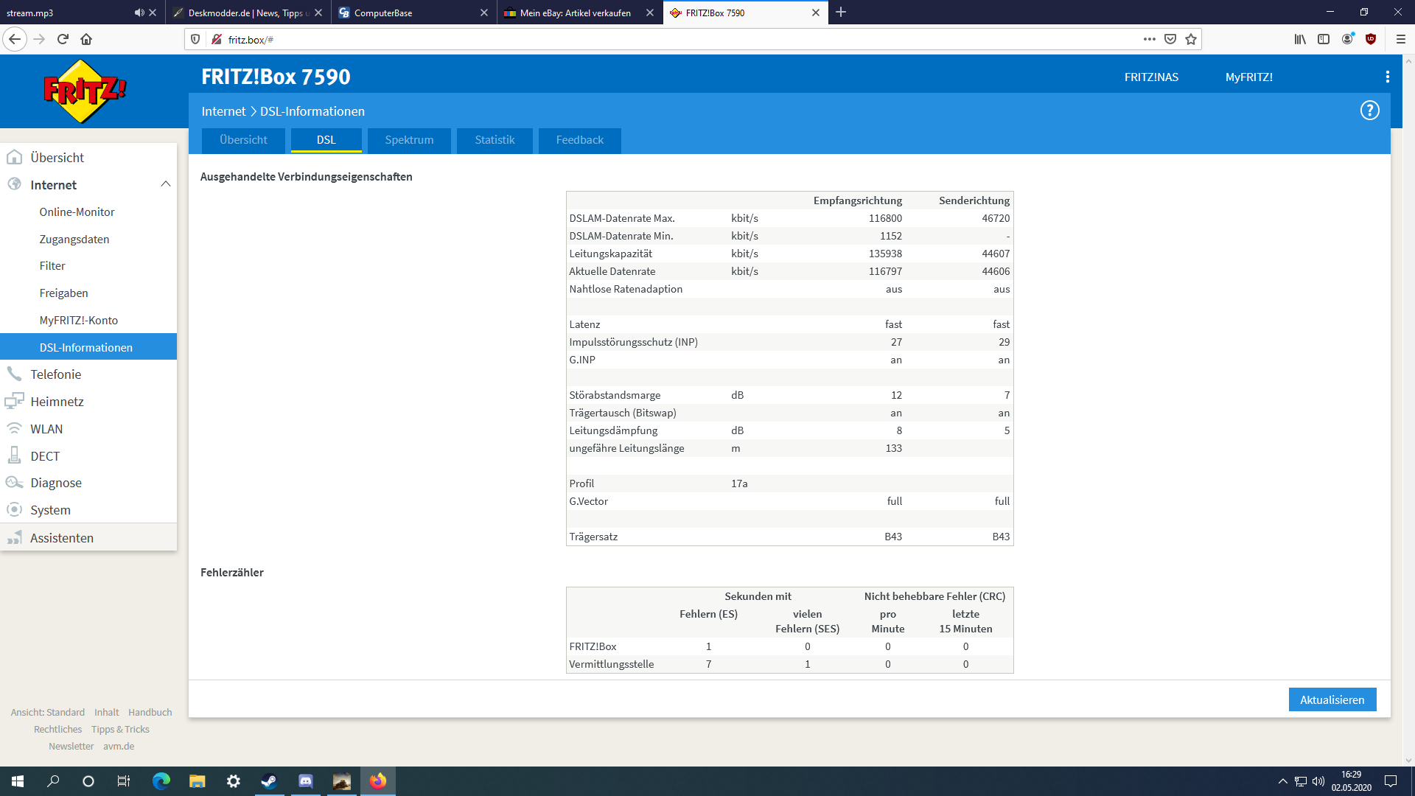Switch to the Statistik tab
1415x796 pixels.
tap(495, 140)
